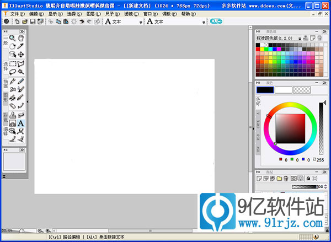The image size is (331, 242).
Task: Toggle the layer lock icon
Action: [308, 179]
